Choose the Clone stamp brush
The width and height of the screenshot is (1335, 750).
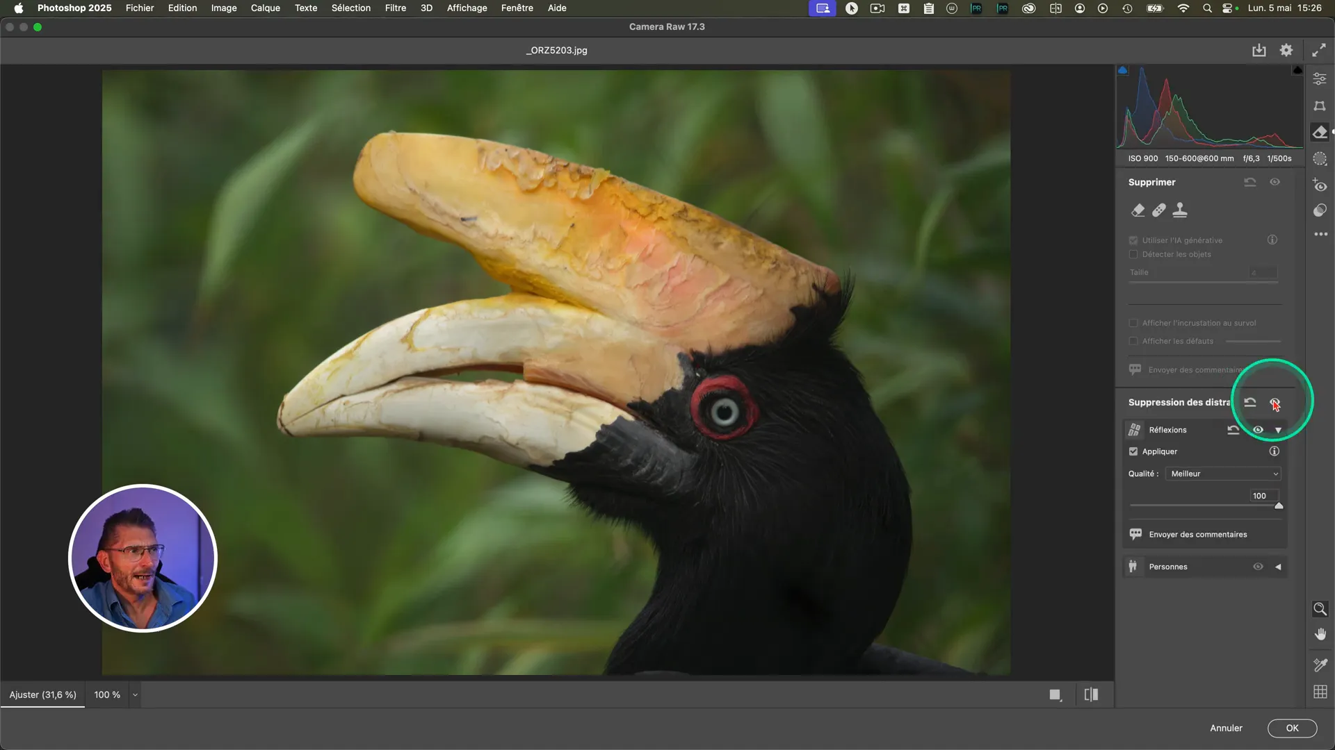point(1180,210)
